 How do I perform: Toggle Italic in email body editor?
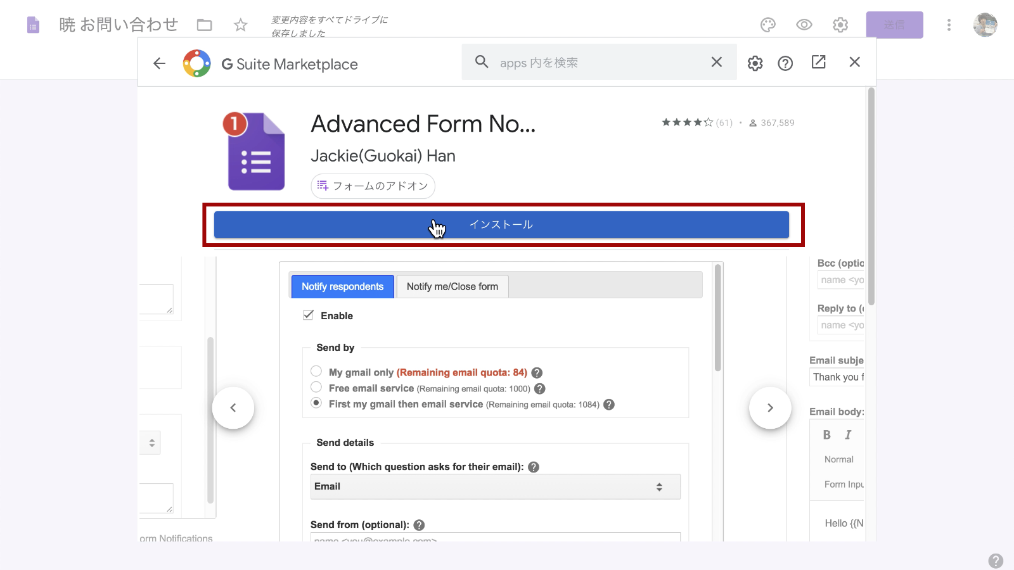(848, 435)
